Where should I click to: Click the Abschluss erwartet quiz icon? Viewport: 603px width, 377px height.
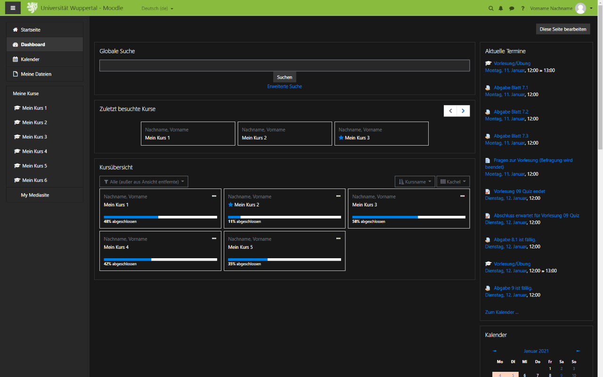click(488, 215)
